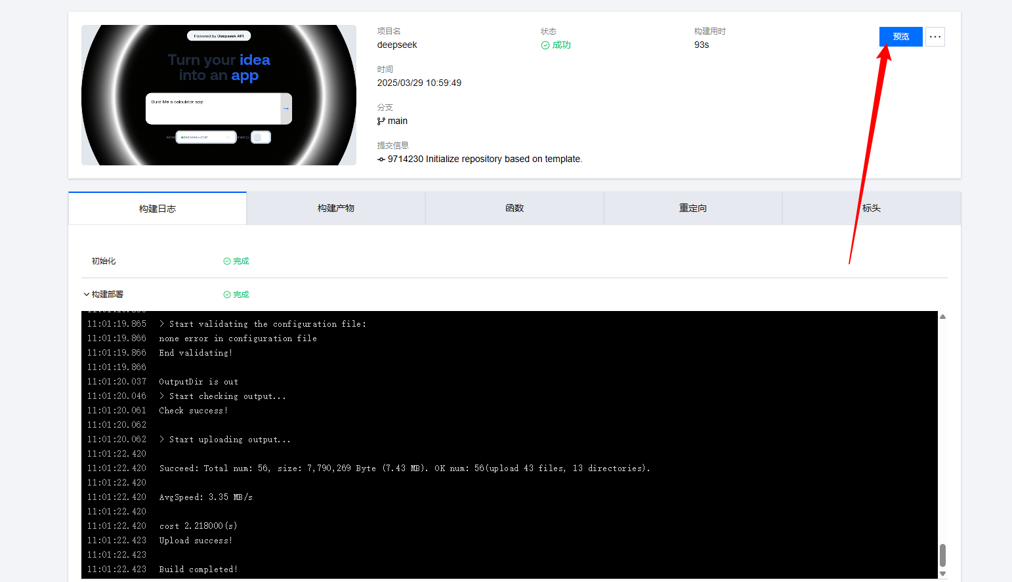Click the 完成 check icon for 构建部署
The height and width of the screenshot is (582, 1012).
(227, 295)
